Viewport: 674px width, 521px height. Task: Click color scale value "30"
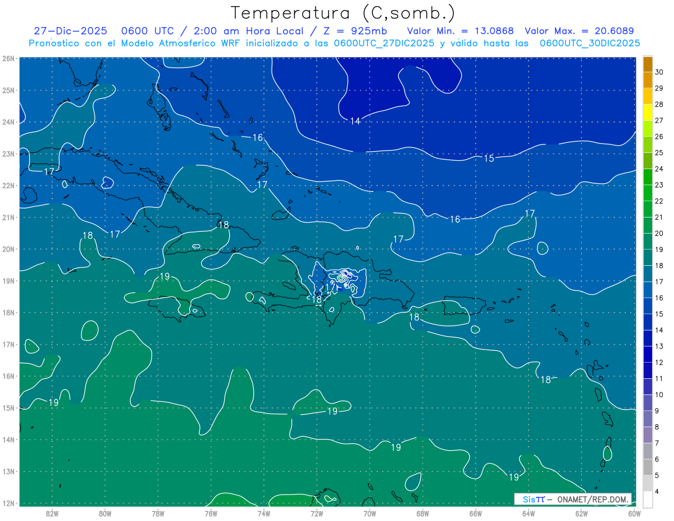point(659,71)
